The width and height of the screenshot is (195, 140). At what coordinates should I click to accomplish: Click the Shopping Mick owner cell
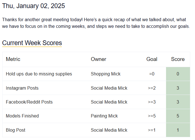[x=106, y=74]
